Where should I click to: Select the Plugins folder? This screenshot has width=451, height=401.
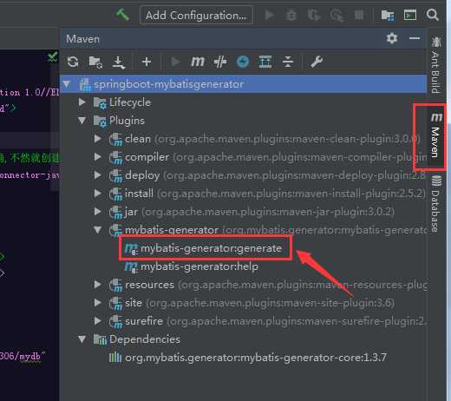pyautogui.click(x=119, y=121)
